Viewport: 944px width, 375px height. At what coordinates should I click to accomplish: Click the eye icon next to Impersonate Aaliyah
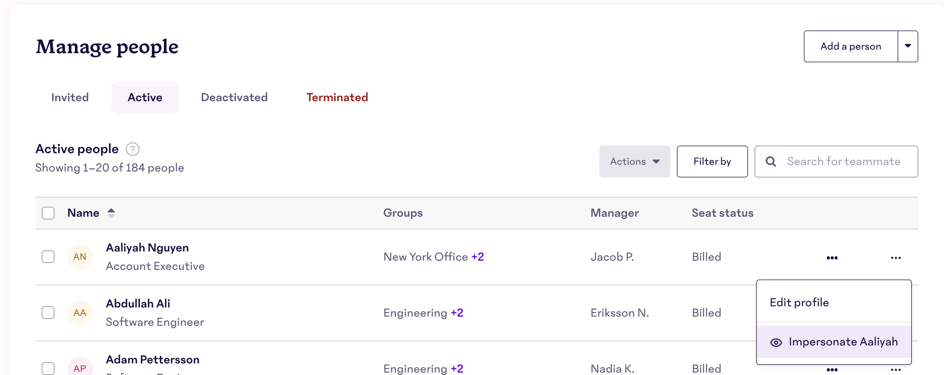[776, 342]
